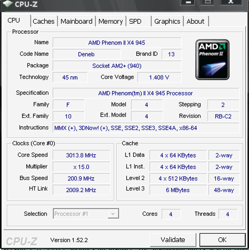Click the Core Speed value field
249x250 pixels.
point(81,155)
